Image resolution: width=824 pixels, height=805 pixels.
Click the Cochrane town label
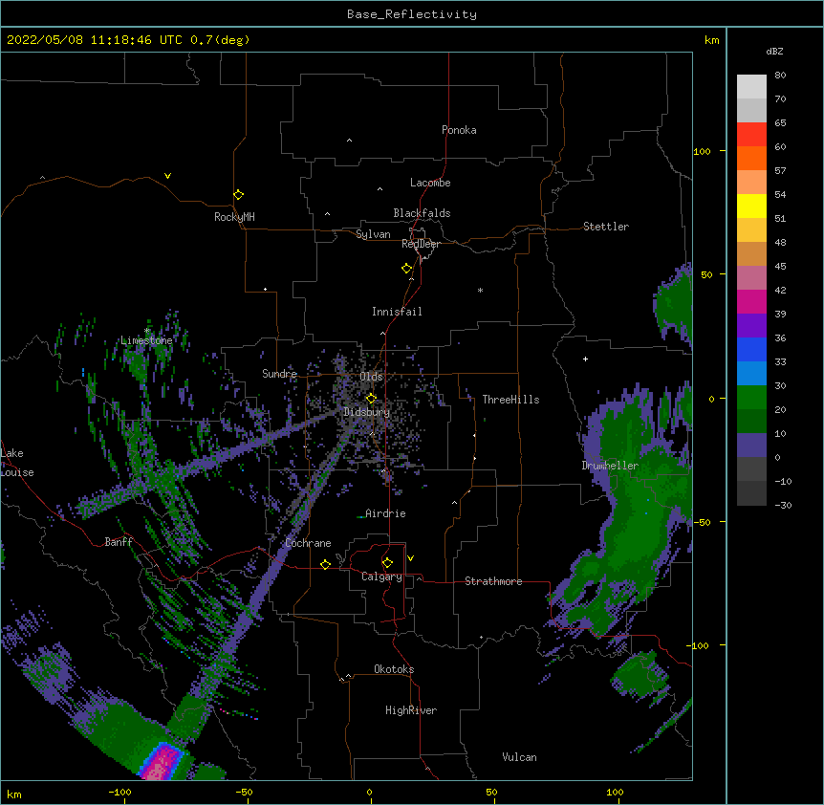(308, 543)
